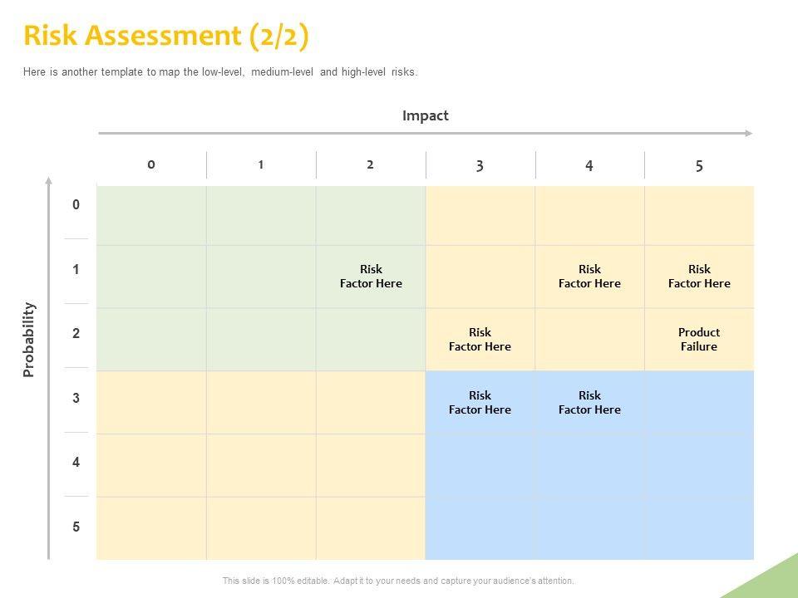Image resolution: width=798 pixels, height=598 pixels.
Task: Click the "Risk Assessment (2/2)" slide title
Action: click(167, 37)
